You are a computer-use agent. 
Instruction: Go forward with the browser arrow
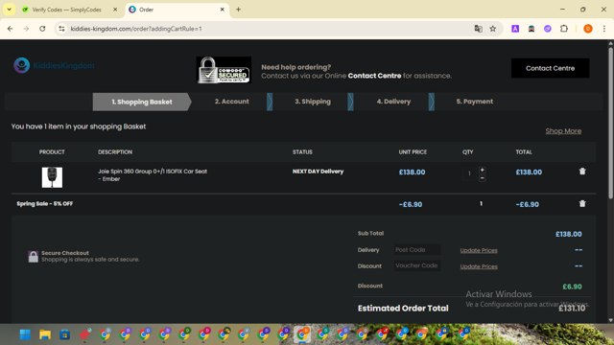coord(26,29)
